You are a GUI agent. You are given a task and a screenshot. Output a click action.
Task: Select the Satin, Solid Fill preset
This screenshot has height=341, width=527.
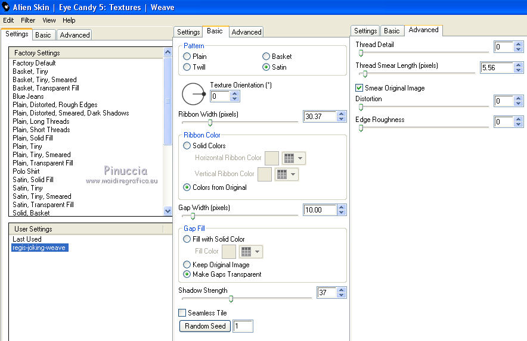[33, 180]
